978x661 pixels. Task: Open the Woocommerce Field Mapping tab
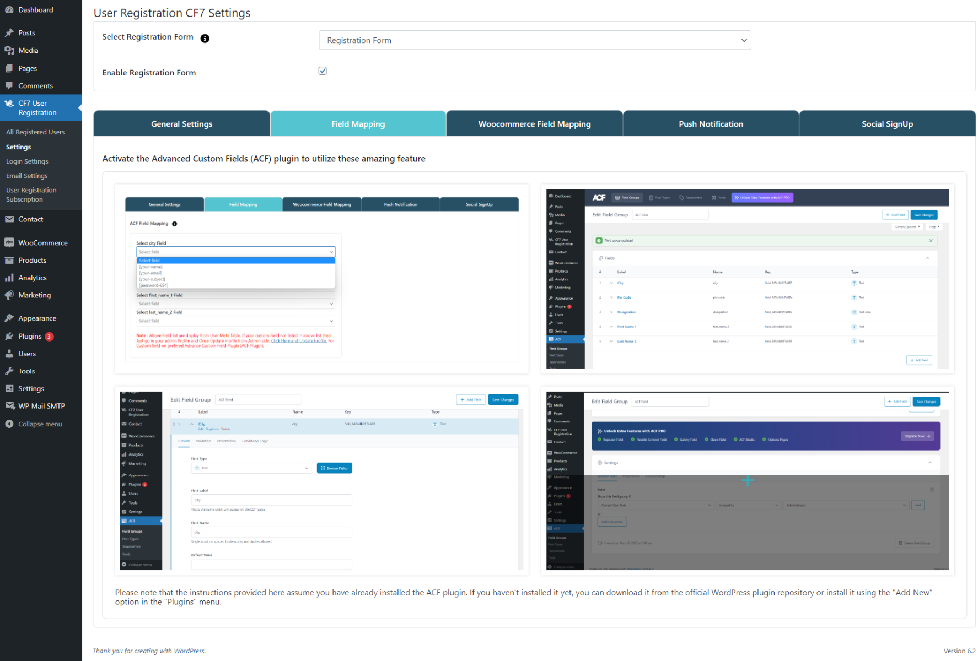tap(534, 124)
